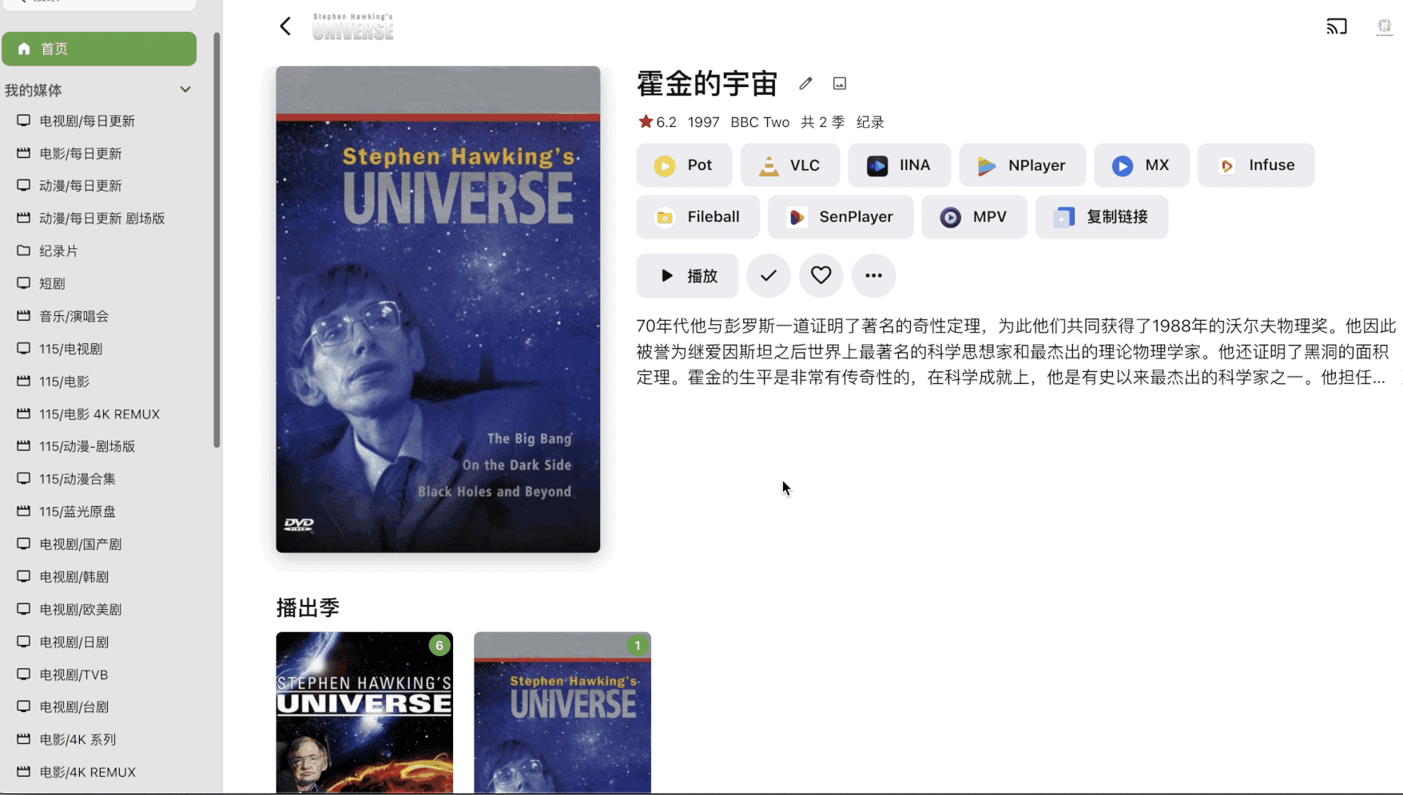Click the edit images icon beside the title
The width and height of the screenshot is (1403, 795).
pos(839,83)
